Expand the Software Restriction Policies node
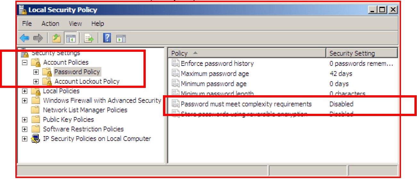 [x=25, y=129]
